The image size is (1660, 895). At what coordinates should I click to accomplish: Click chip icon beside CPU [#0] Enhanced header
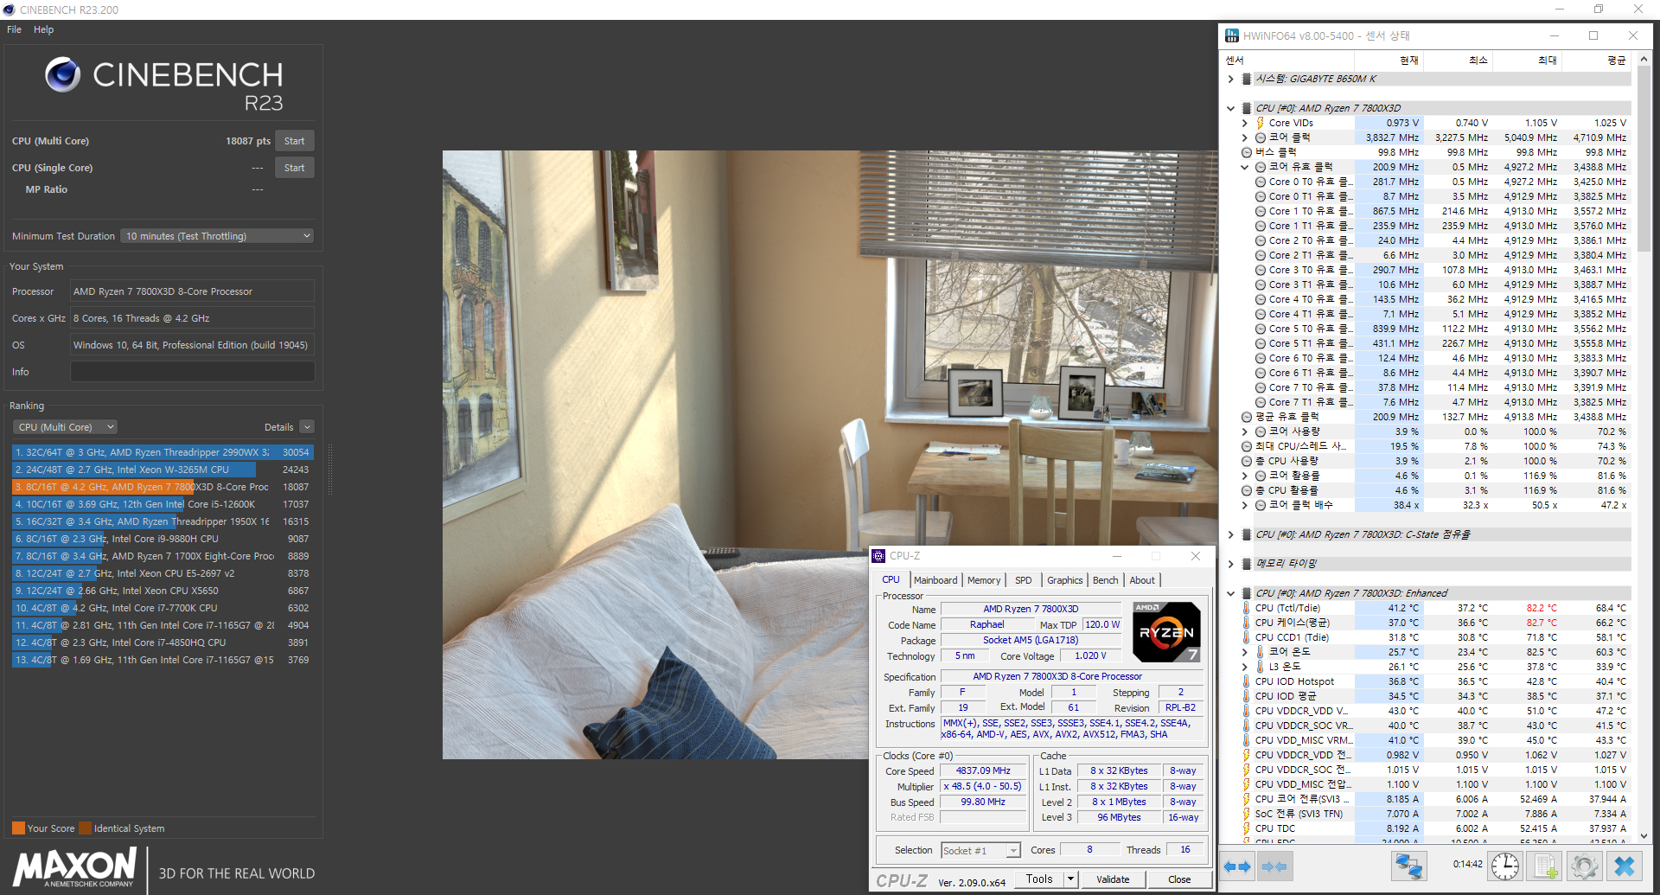point(1247,593)
